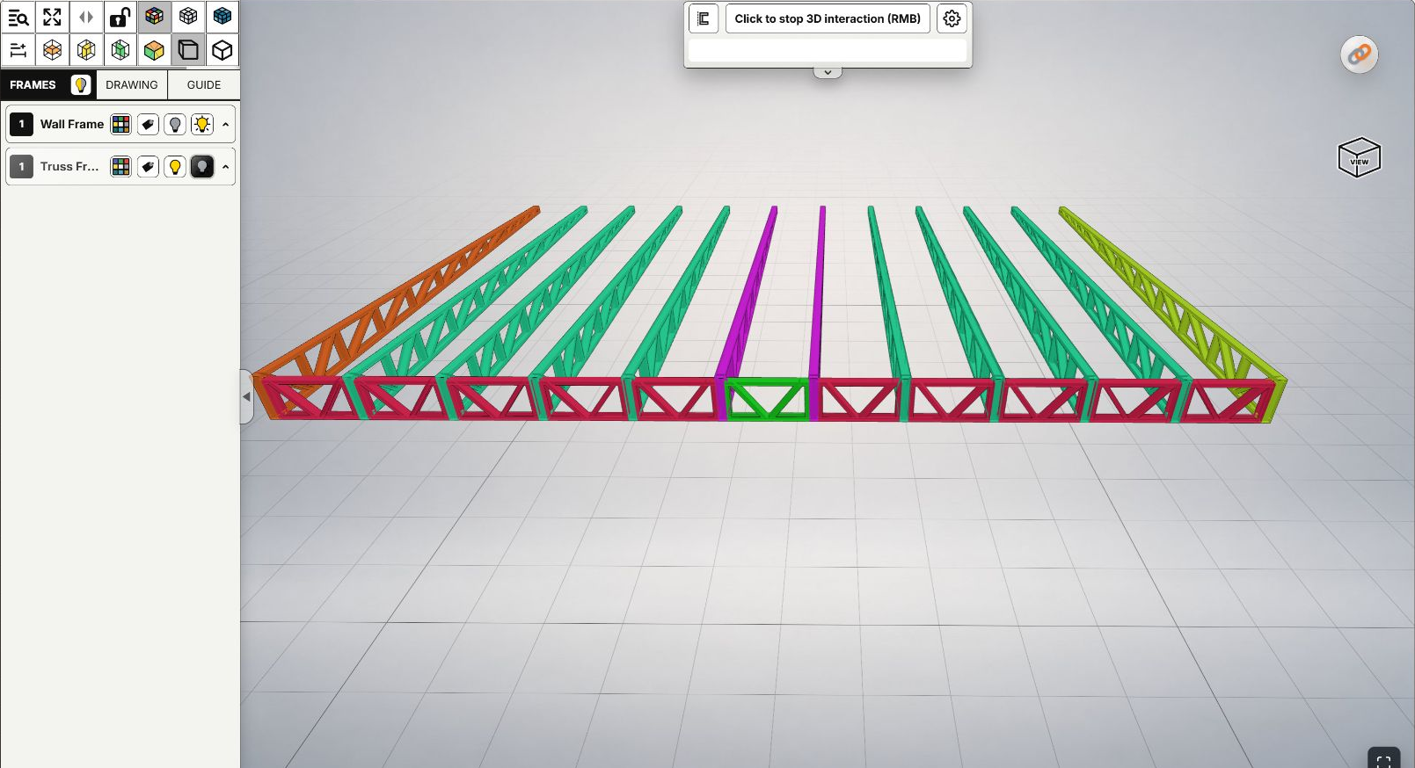The image size is (1415, 768).
Task: Select the Truss Fr... row label
Action: tap(69, 166)
